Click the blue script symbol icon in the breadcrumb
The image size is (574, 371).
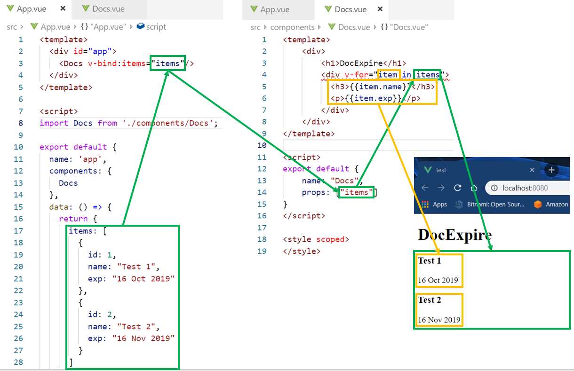140,27
